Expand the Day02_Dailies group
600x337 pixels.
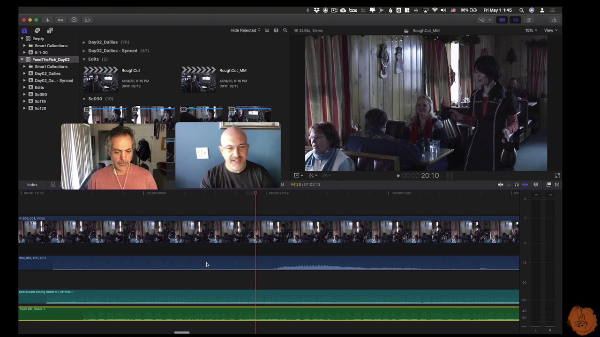point(84,42)
